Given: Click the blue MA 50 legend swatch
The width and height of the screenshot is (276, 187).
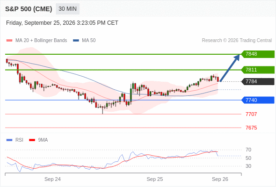Looking at the screenshot, I should point(76,41).
